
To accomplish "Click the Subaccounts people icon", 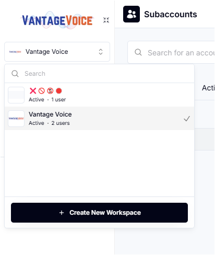I will (132, 14).
